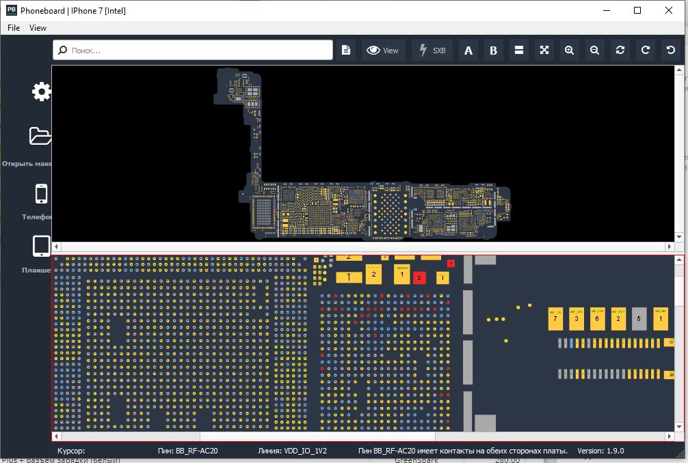Zoom in with the magnifier plus icon
This screenshot has width=688, height=463.
[x=569, y=50]
